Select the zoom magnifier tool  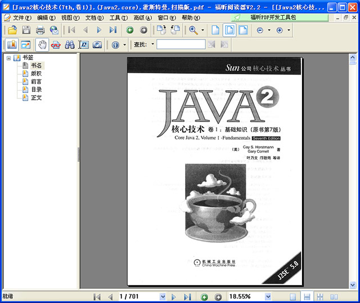(193, 30)
